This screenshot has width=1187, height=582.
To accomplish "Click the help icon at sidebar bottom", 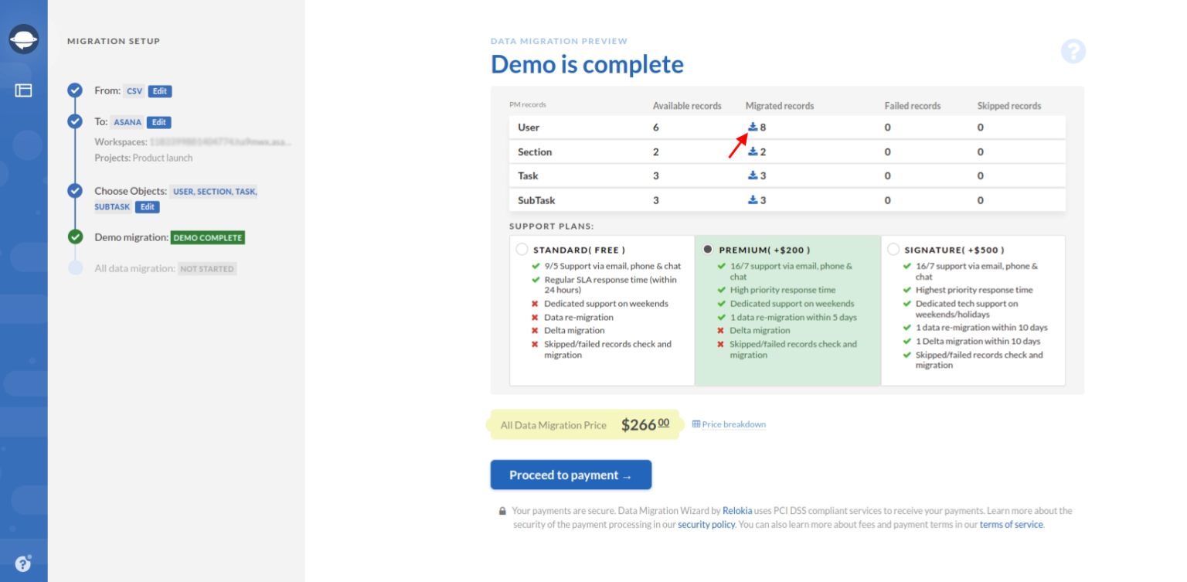I will click(x=23, y=563).
